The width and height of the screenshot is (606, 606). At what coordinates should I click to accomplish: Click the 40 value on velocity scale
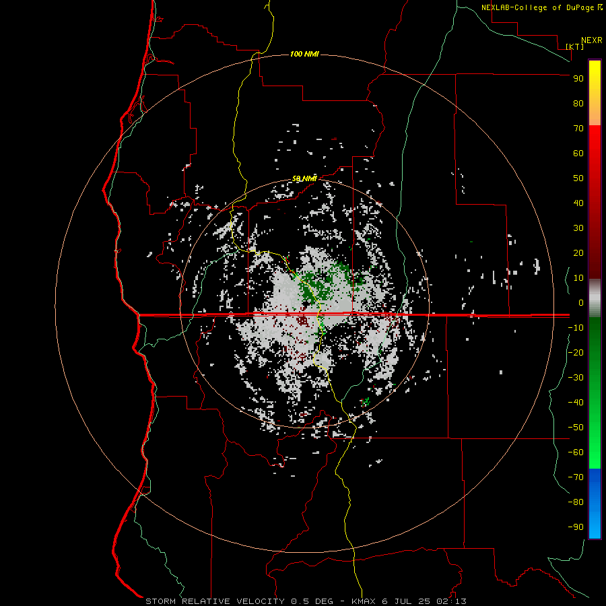click(578, 203)
